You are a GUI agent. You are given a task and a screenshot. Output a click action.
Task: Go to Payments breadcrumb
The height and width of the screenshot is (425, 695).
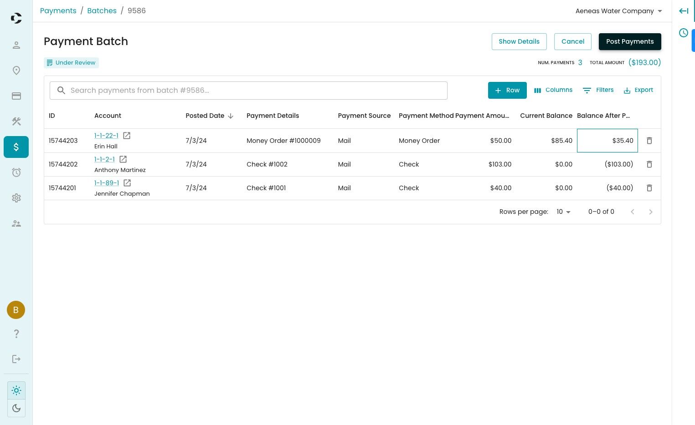58,10
